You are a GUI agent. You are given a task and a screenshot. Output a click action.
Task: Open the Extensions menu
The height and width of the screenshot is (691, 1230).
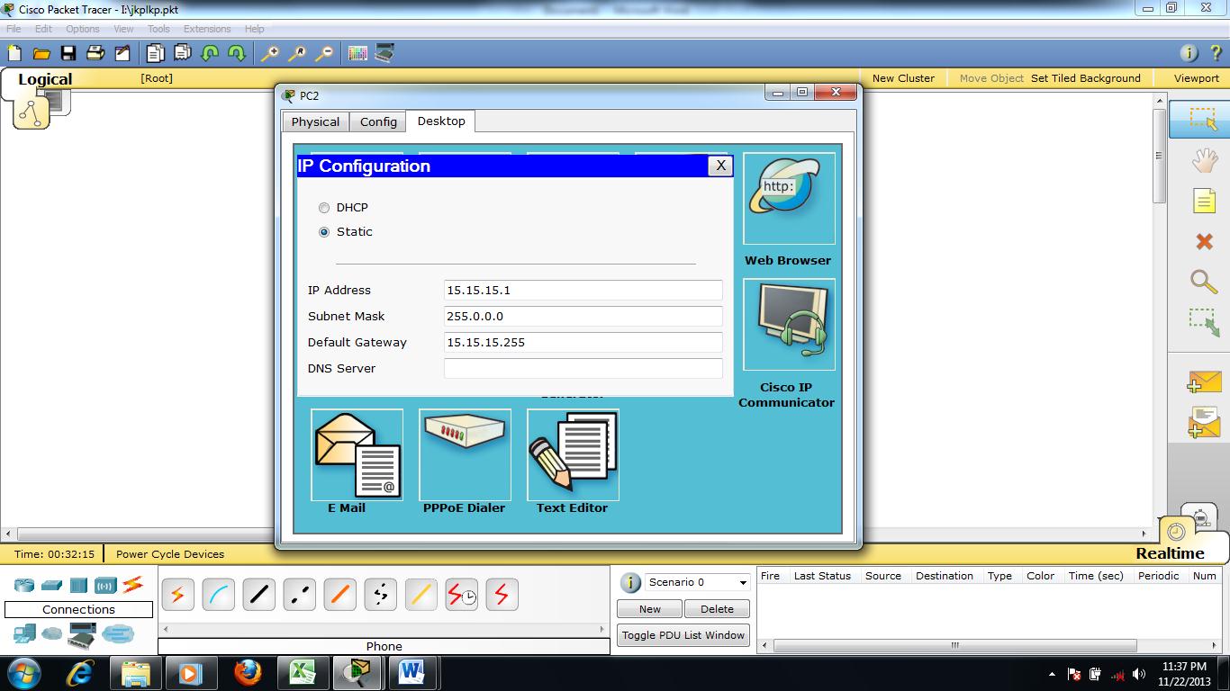tap(207, 29)
